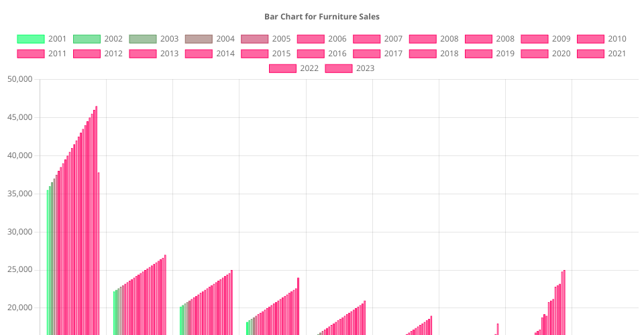Click the chart title Bar Chart for Furniture Sales
This screenshot has width=644, height=335.
(322, 16)
